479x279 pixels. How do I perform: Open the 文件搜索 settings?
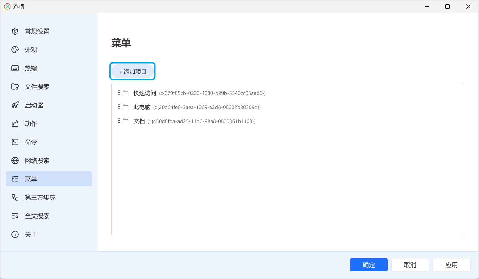(x=49, y=87)
